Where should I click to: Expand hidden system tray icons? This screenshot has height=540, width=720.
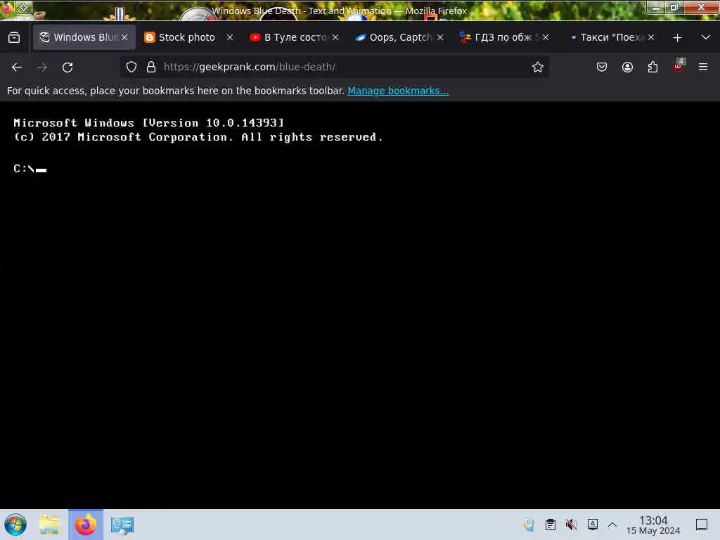tap(612, 525)
